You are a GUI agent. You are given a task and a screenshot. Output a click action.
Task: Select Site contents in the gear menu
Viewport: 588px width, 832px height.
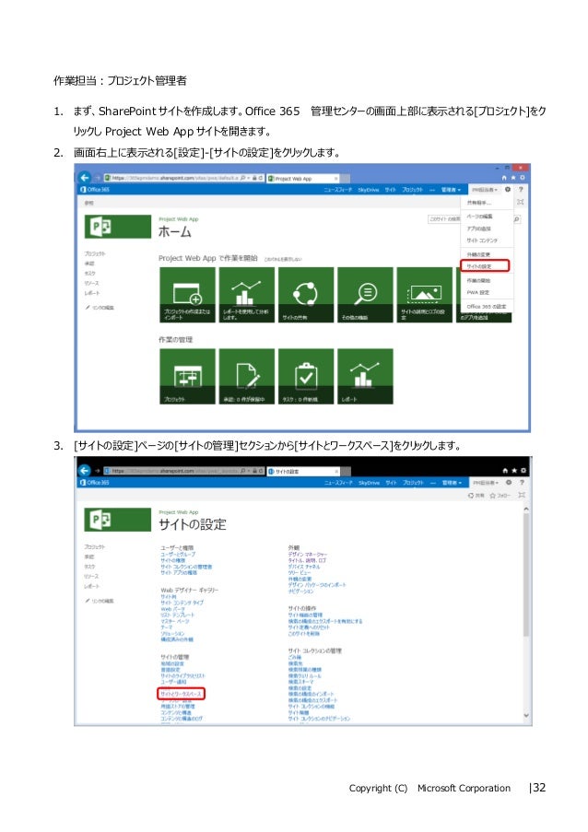point(482,240)
